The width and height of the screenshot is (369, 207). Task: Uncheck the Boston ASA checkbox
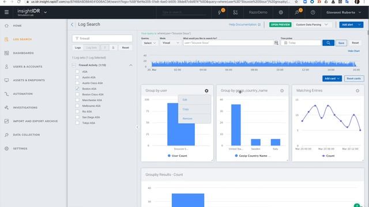tap(77, 89)
